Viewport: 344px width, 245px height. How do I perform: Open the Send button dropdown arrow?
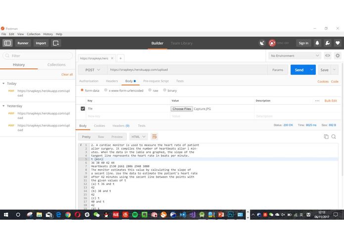point(311,69)
